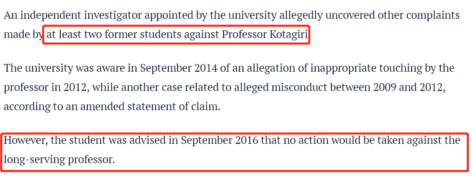Select the date "September 2016"
This screenshot has height=178, width=472.
click(x=220, y=140)
